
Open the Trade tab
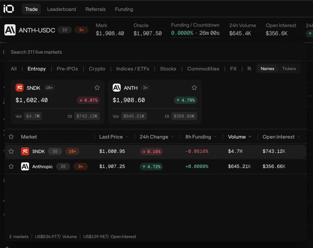tap(31, 9)
